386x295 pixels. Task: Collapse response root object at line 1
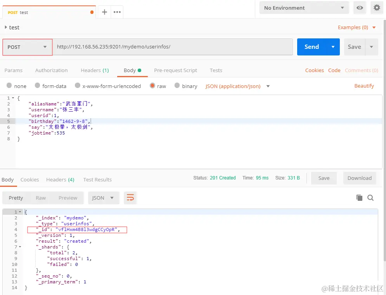pyautogui.click(x=20, y=212)
